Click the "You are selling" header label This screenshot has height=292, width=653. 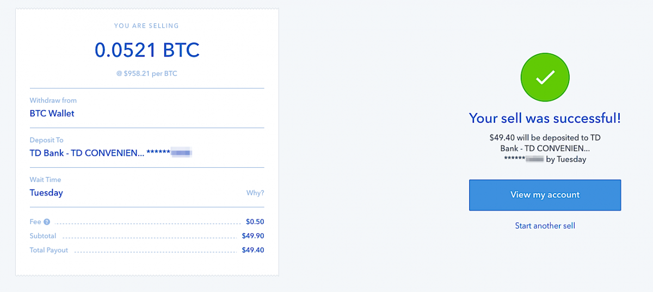146,26
